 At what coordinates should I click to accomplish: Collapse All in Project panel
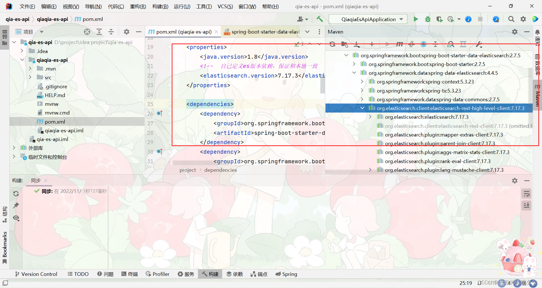click(111, 32)
